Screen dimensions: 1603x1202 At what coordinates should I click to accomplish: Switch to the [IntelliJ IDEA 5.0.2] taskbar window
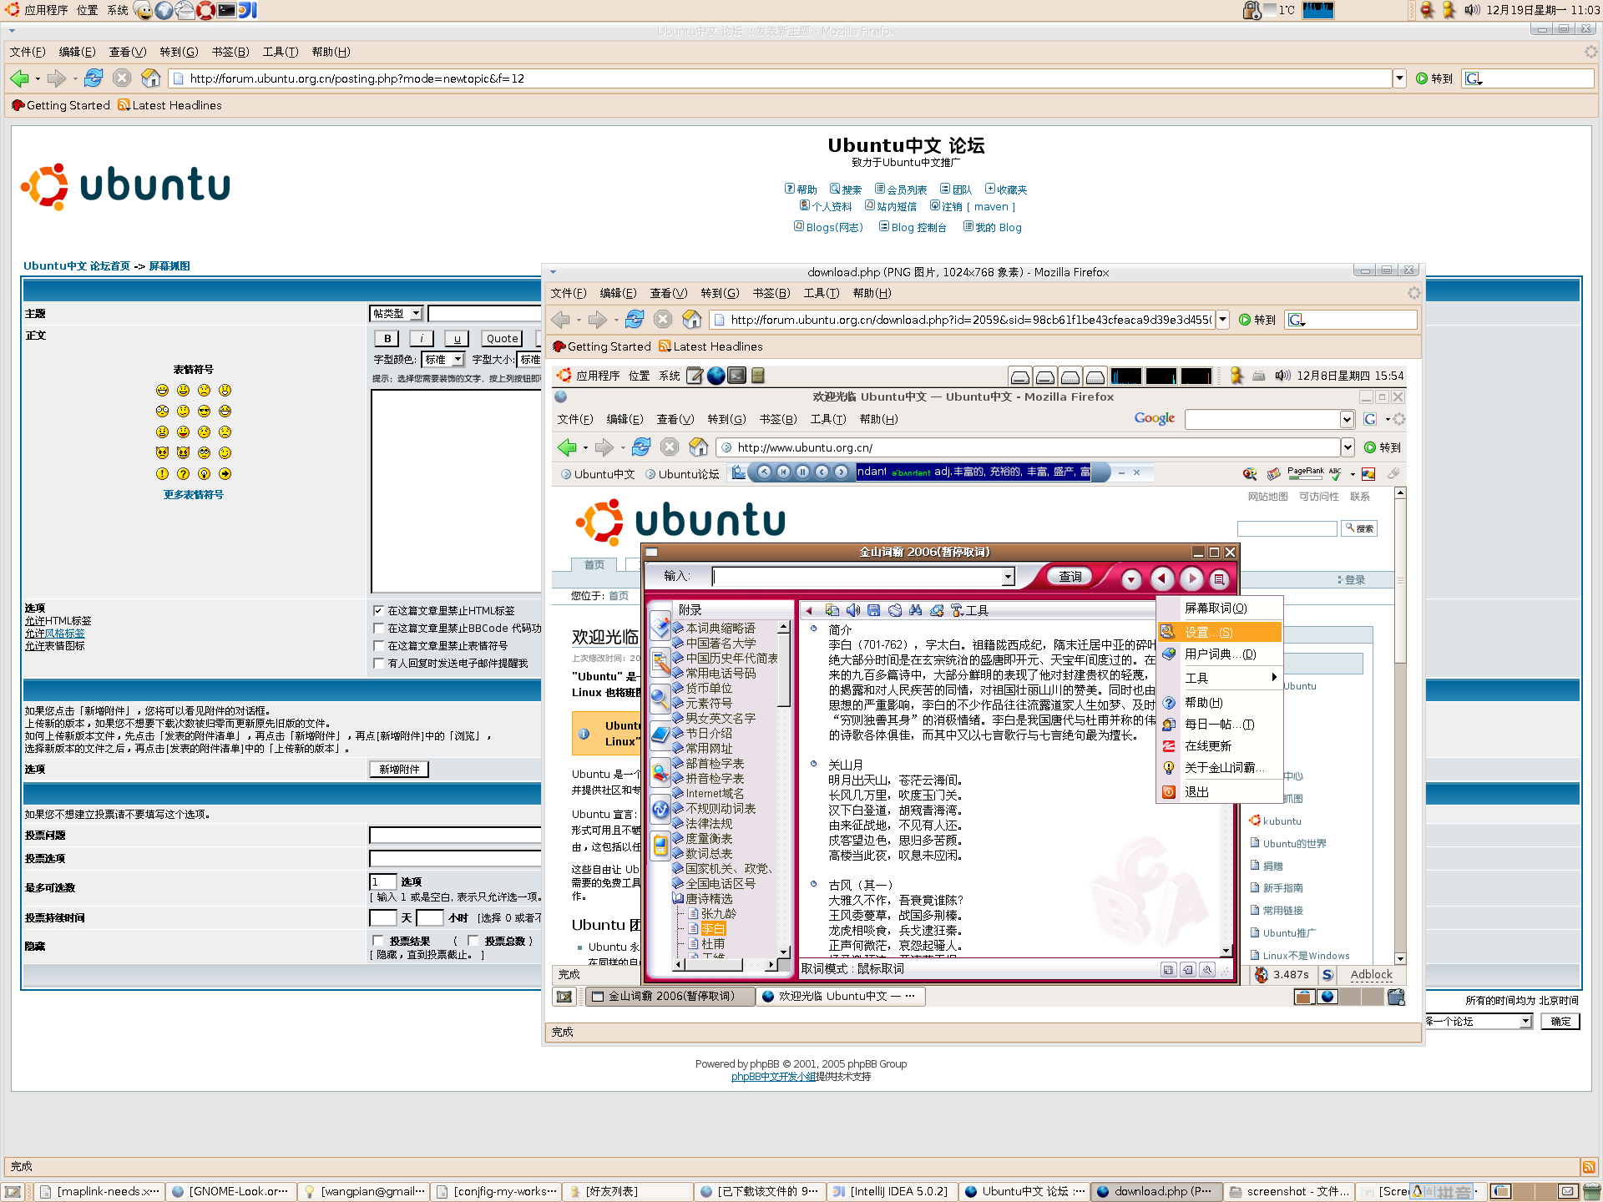tap(891, 1192)
